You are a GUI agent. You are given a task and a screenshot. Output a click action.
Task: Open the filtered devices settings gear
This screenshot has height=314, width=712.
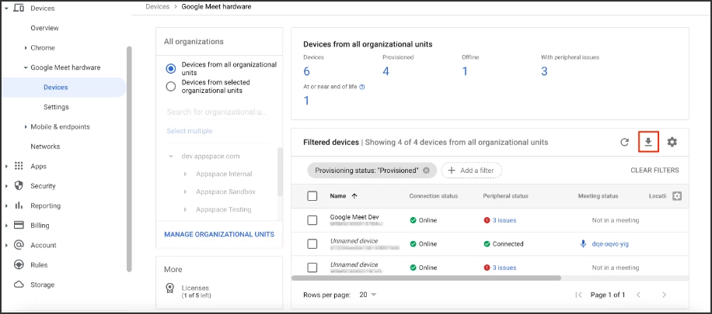[672, 142]
